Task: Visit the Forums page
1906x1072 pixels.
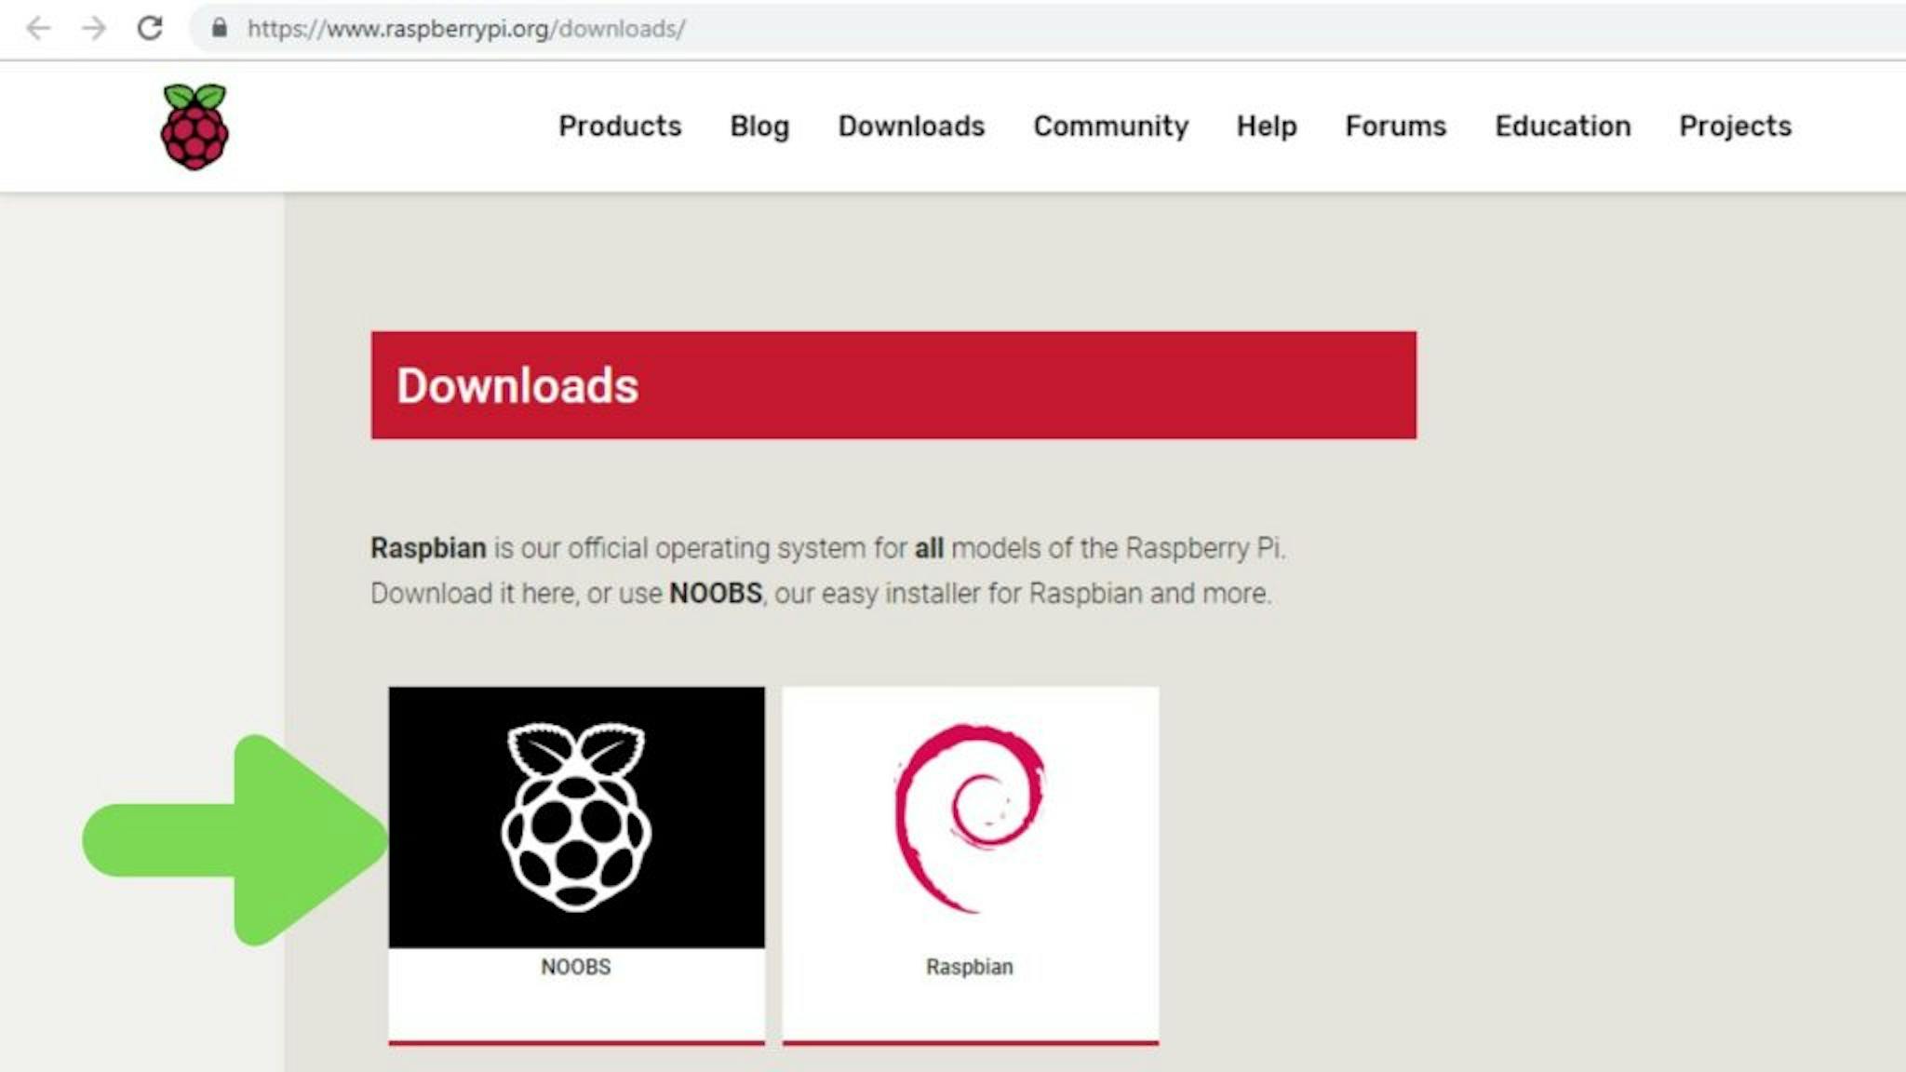Action: [x=1396, y=126]
